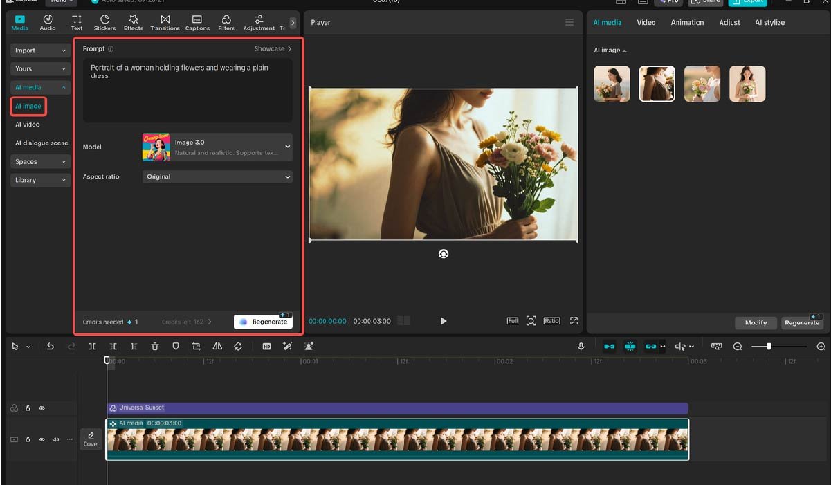The height and width of the screenshot is (485, 831).
Task: Delete the selected clip
Action: click(x=154, y=347)
